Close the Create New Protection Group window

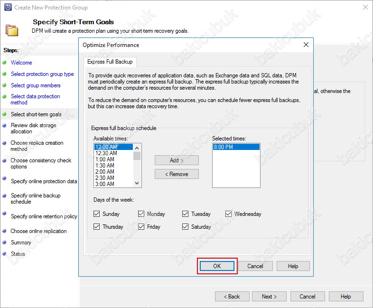tap(365, 7)
